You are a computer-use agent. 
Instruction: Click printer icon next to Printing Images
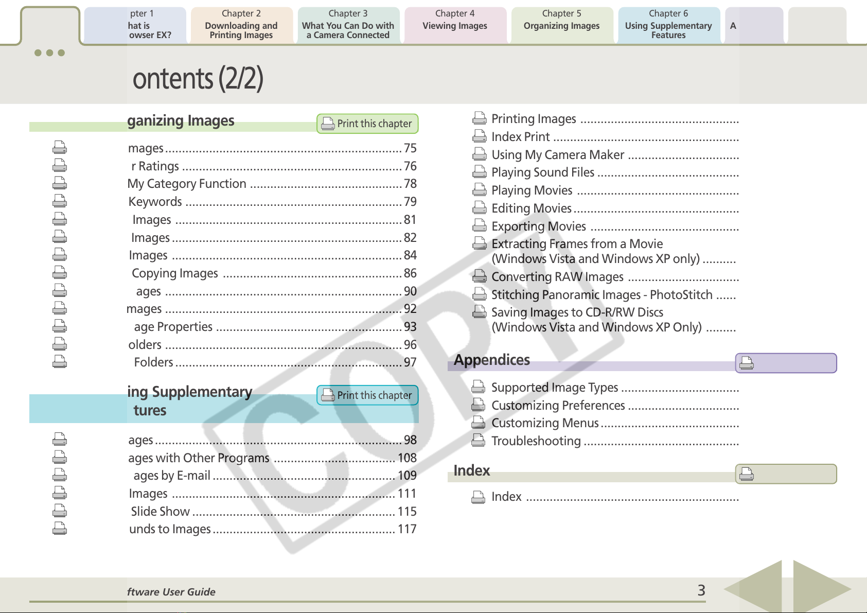(480, 118)
